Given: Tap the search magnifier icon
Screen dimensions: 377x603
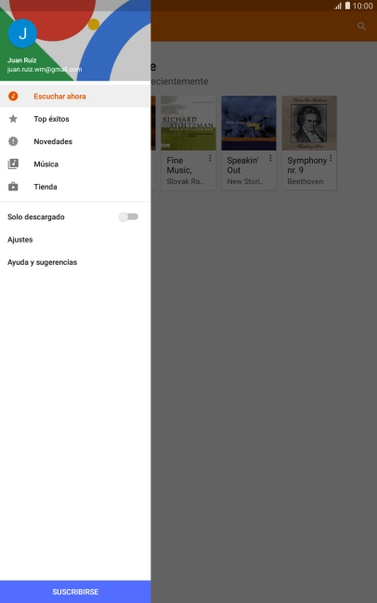Looking at the screenshot, I should 361,26.
